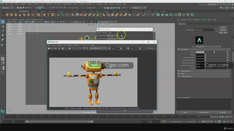The height and width of the screenshot is (131, 234).
Task: Click the Play forwards button on timeline
Action: pos(223,117)
